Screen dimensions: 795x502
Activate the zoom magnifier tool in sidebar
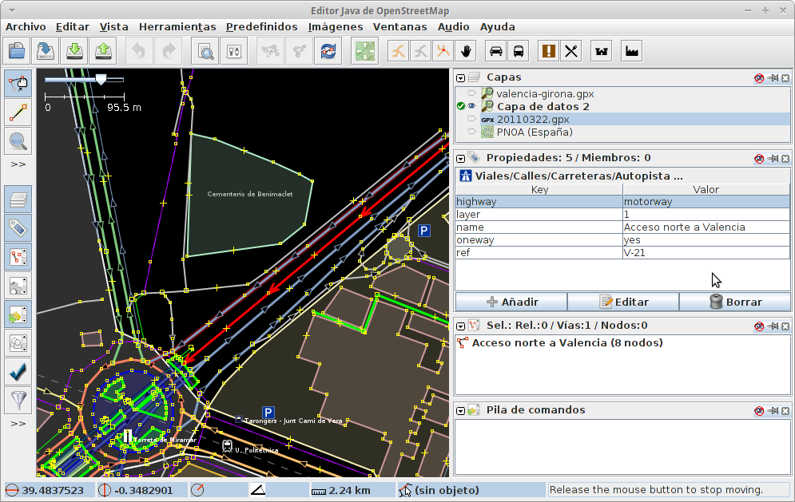[18, 141]
